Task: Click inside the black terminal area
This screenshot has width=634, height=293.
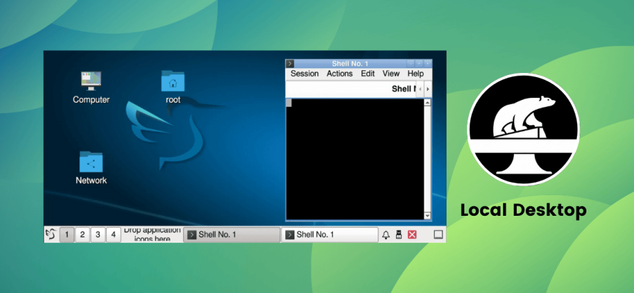Action: click(x=355, y=159)
